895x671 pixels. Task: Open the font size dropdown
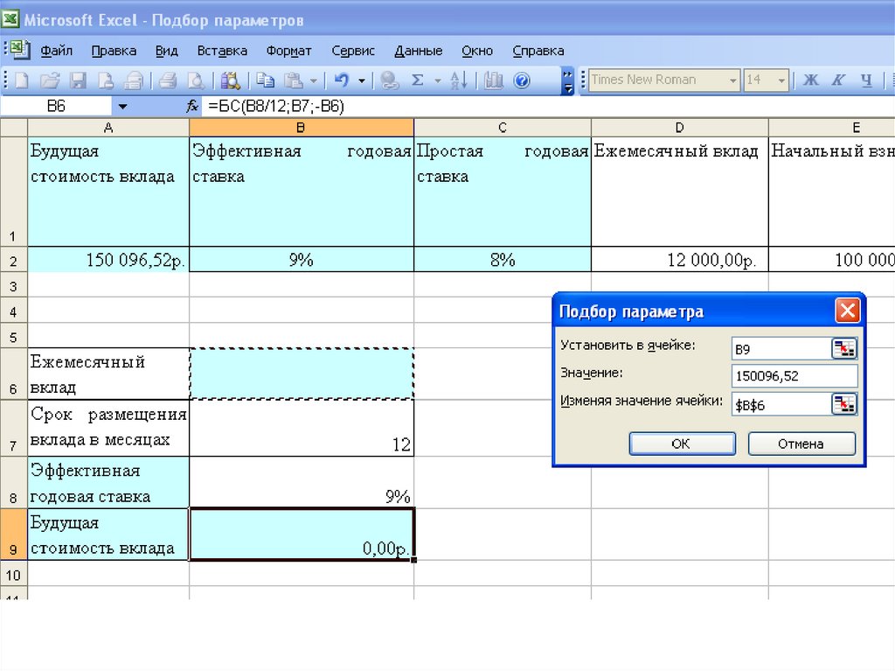click(780, 80)
